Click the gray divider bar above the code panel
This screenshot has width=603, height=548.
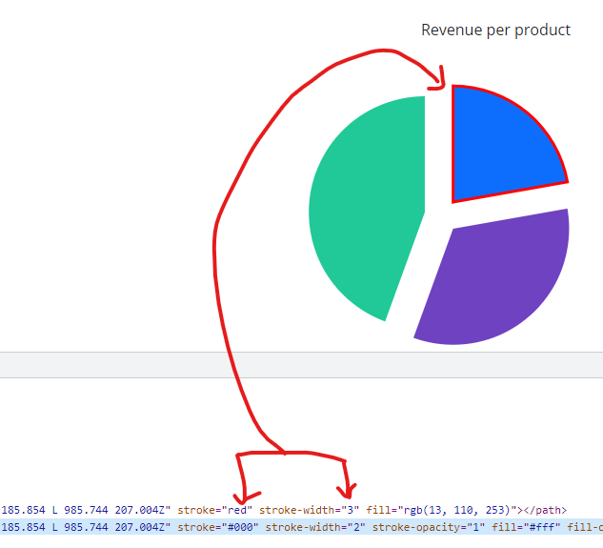[301, 365]
